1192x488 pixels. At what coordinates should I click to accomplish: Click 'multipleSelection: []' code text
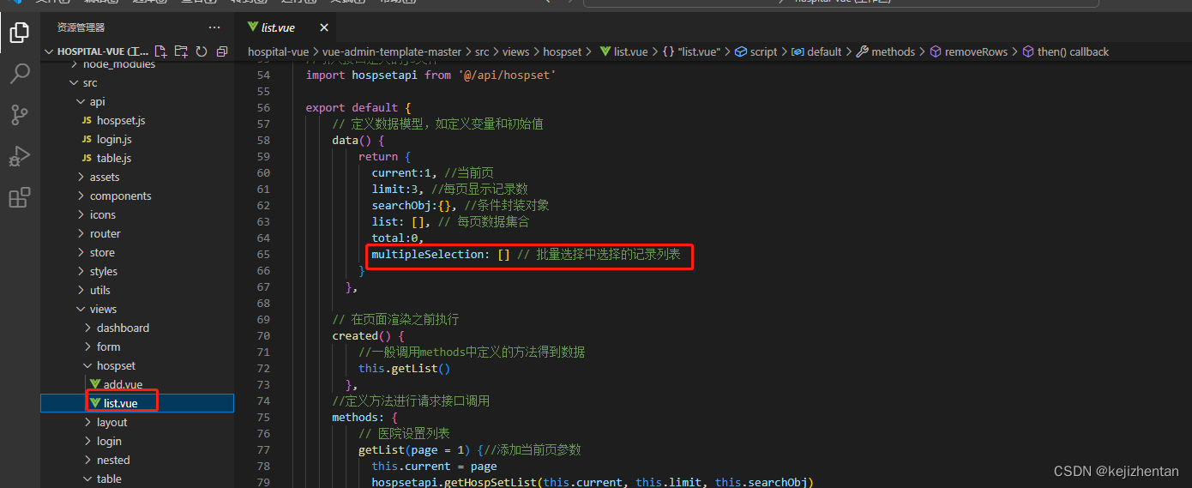point(441,255)
